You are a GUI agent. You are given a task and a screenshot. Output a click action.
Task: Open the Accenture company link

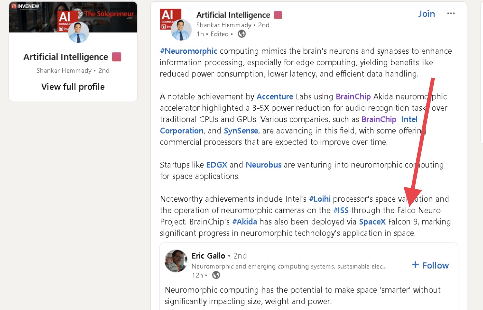click(275, 96)
